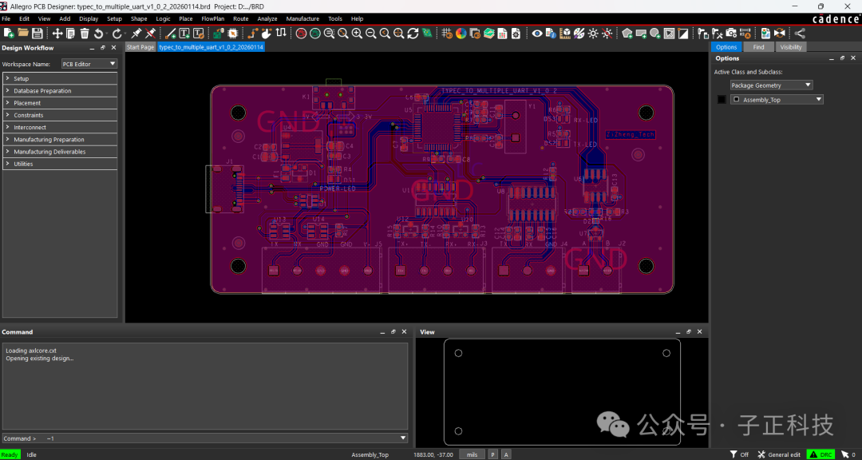Refresh the display with circular arrows icon

click(x=413, y=33)
